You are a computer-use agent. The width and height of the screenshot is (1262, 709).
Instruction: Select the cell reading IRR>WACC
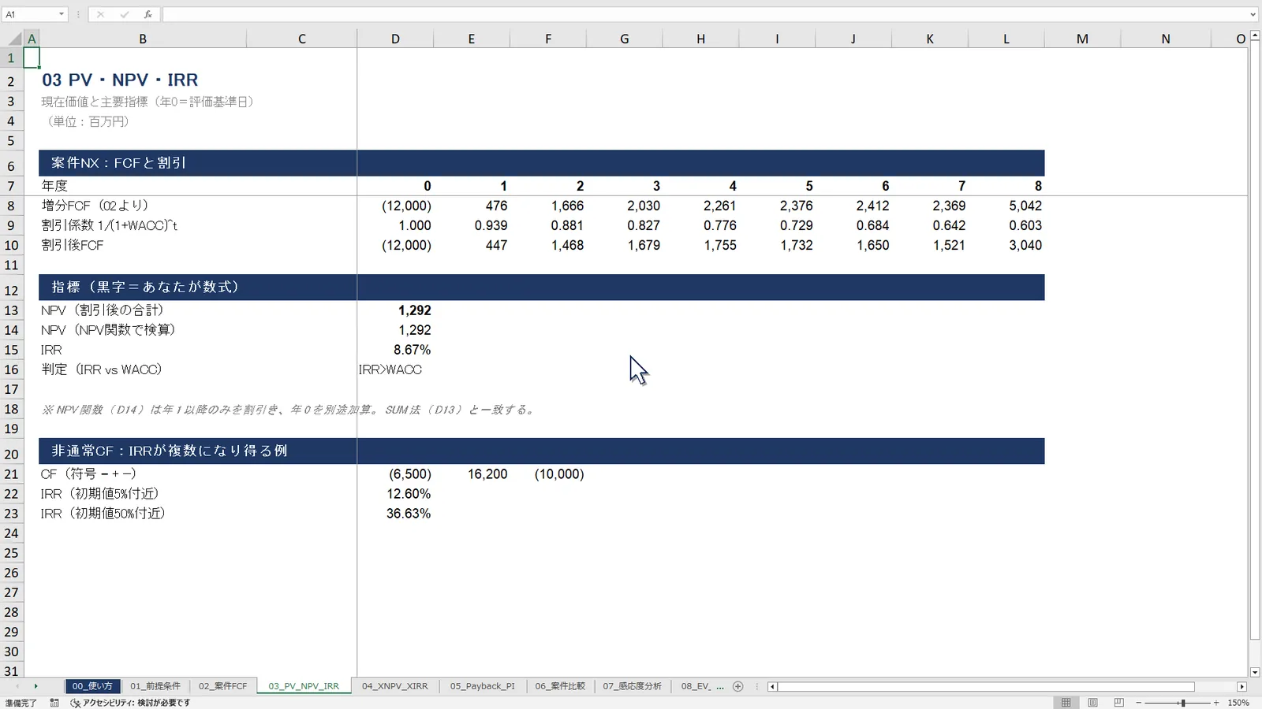coord(395,369)
